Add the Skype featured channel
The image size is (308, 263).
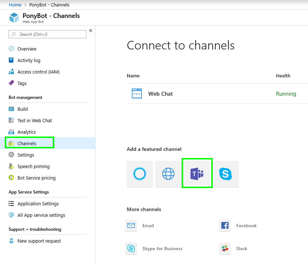coord(226,174)
